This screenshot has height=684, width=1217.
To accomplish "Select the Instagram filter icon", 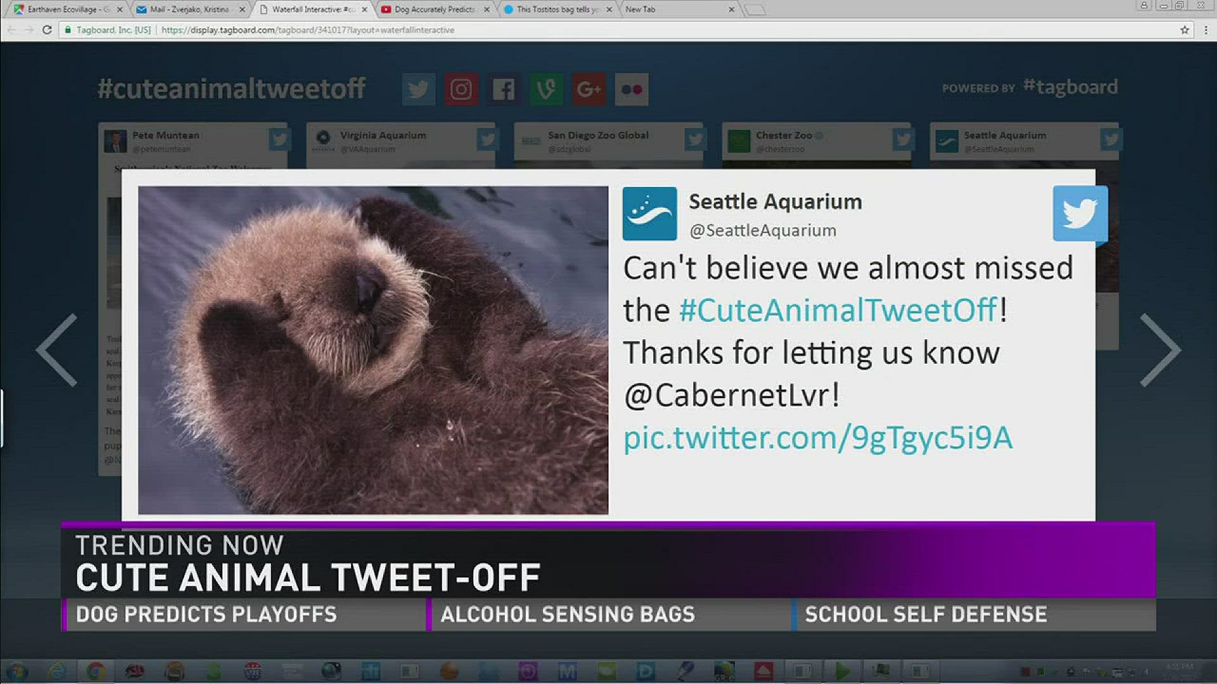I will click(x=461, y=89).
